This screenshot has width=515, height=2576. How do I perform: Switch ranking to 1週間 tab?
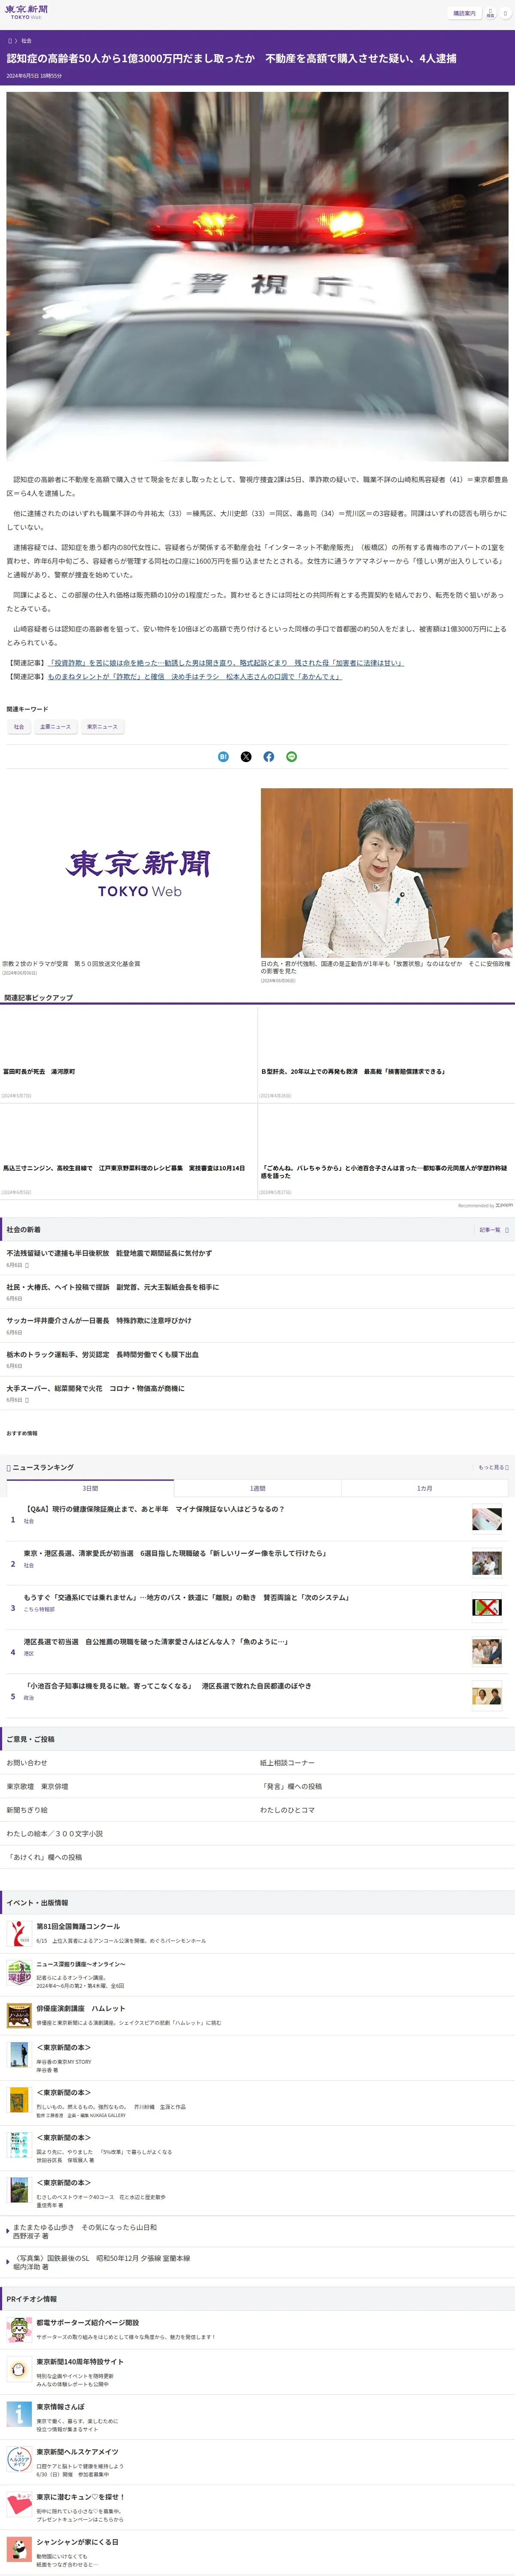(258, 1489)
